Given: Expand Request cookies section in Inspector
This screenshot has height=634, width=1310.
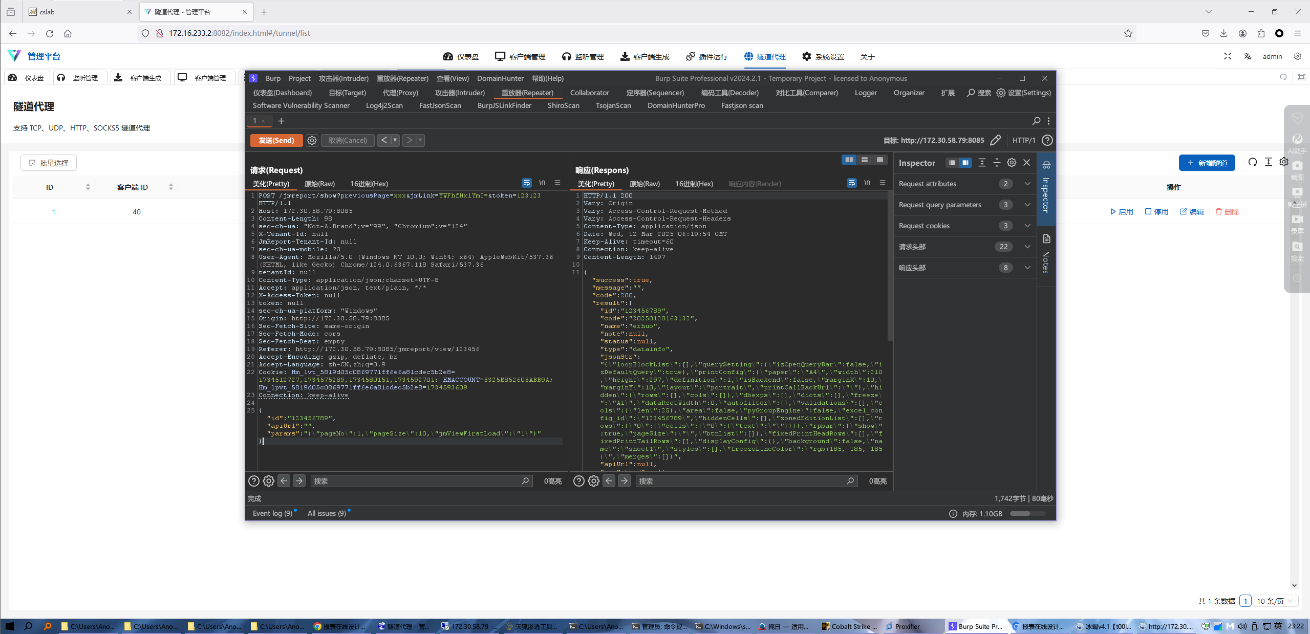Looking at the screenshot, I should (x=1027, y=226).
